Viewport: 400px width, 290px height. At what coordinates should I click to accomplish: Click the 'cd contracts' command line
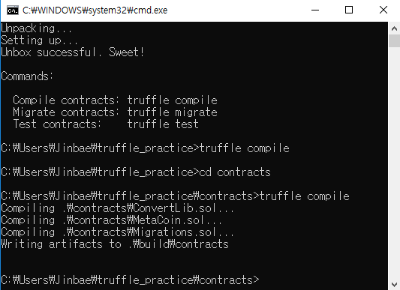(x=136, y=172)
